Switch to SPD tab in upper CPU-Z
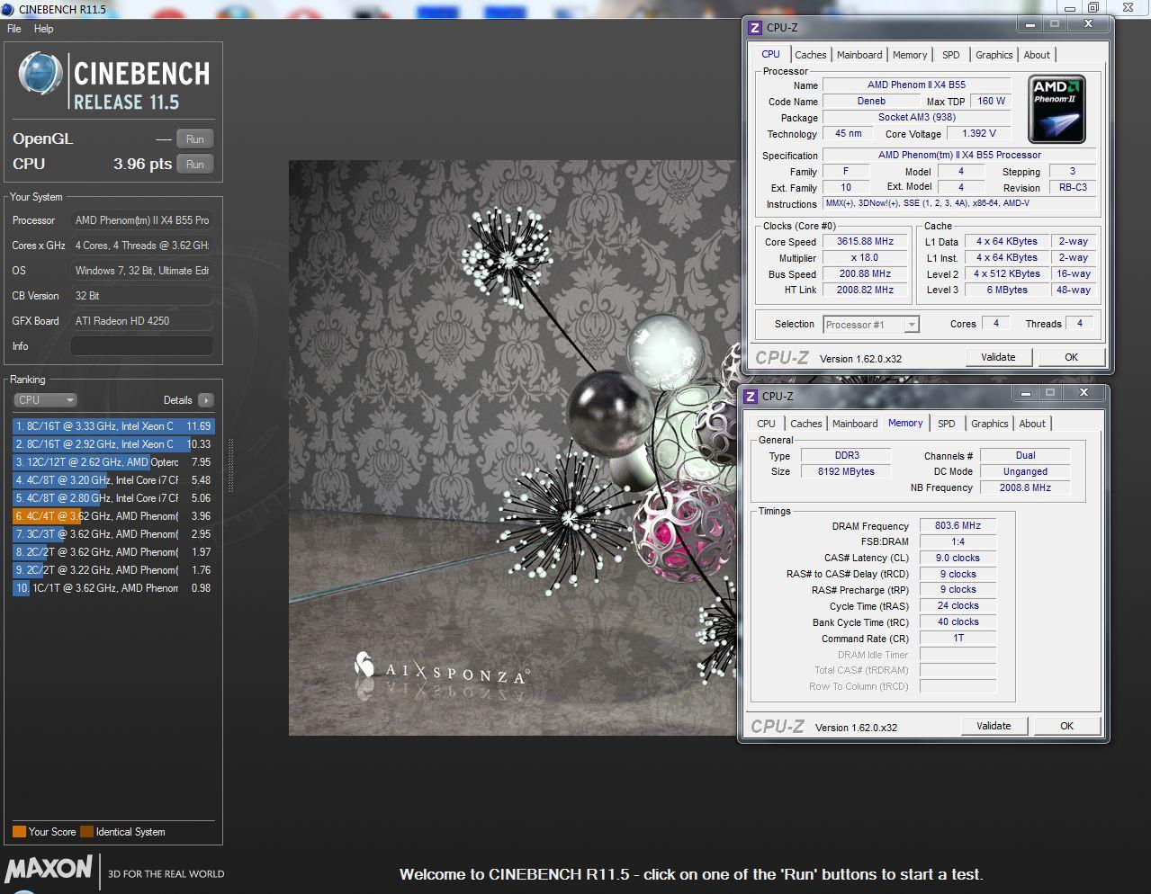 [x=950, y=55]
